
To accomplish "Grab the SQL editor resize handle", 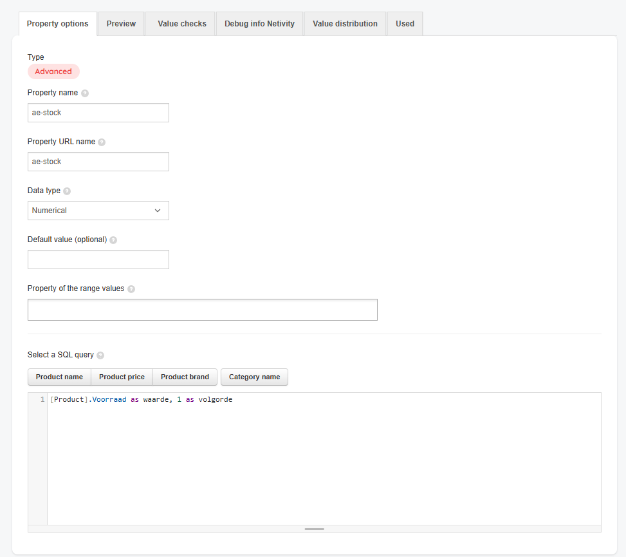I will click(x=314, y=529).
